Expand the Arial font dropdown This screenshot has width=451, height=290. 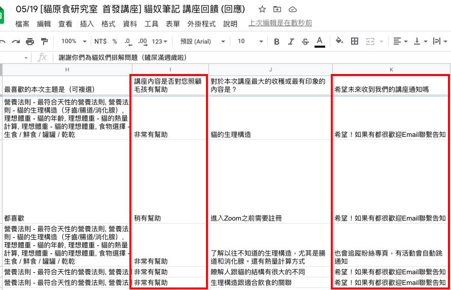[200, 41]
